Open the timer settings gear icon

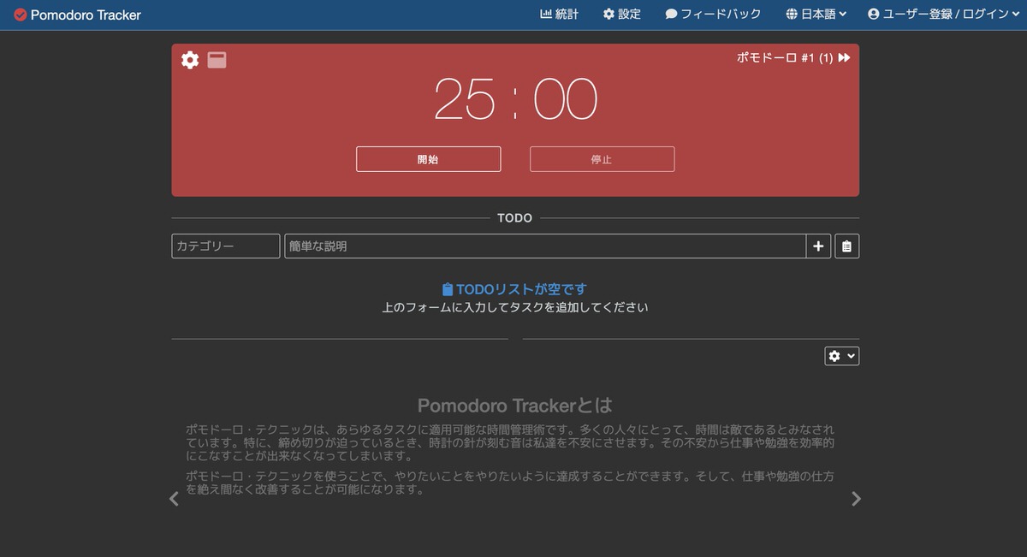pos(190,60)
